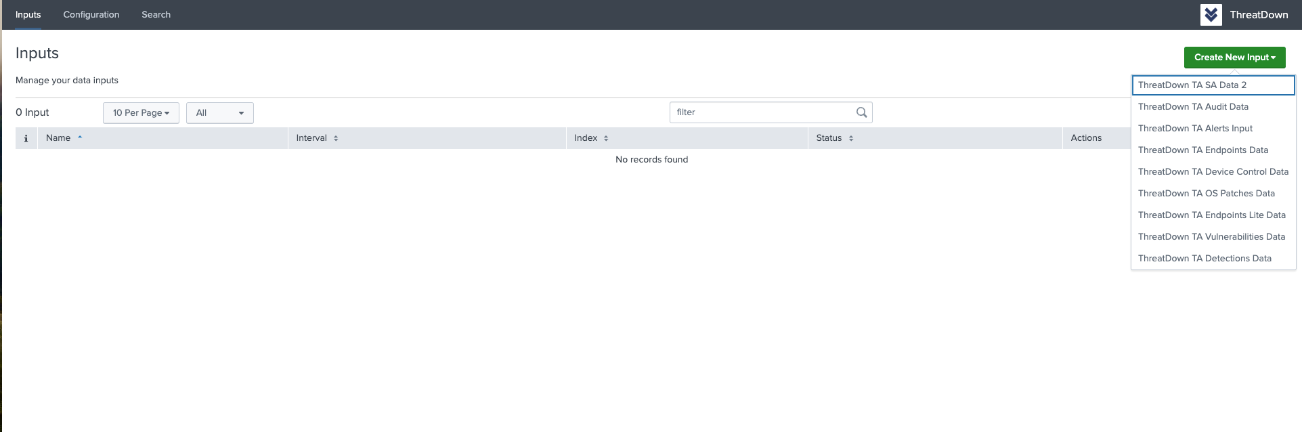This screenshot has width=1302, height=432.
Task: Select ThreatDown TA Audit Data
Action: coord(1213,107)
